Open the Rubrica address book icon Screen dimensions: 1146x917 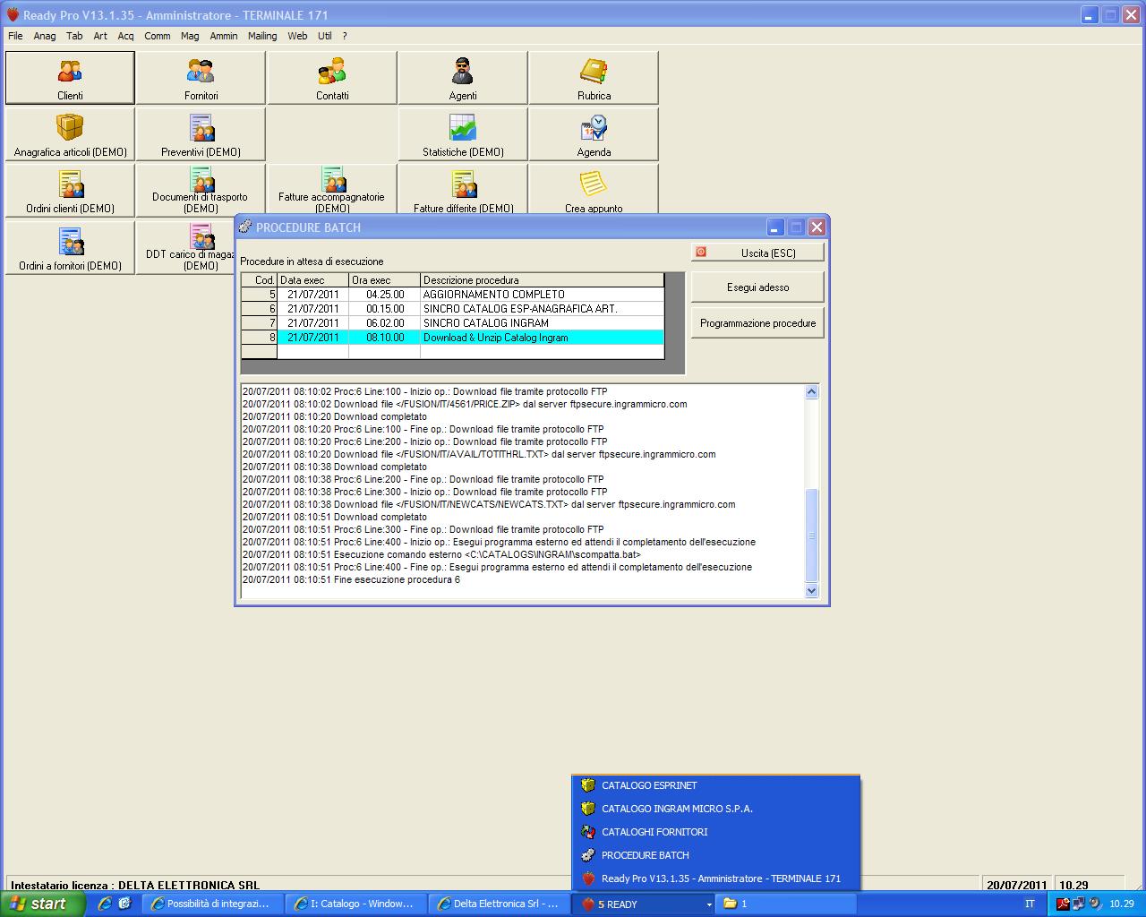point(594,78)
